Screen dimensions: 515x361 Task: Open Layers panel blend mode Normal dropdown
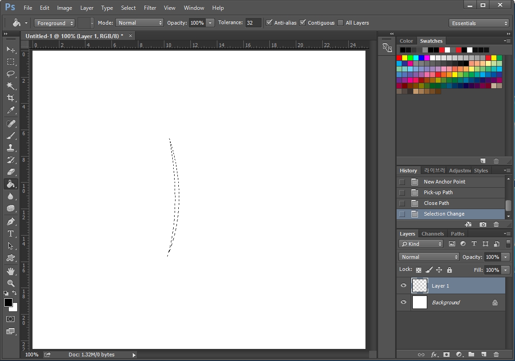pos(429,257)
